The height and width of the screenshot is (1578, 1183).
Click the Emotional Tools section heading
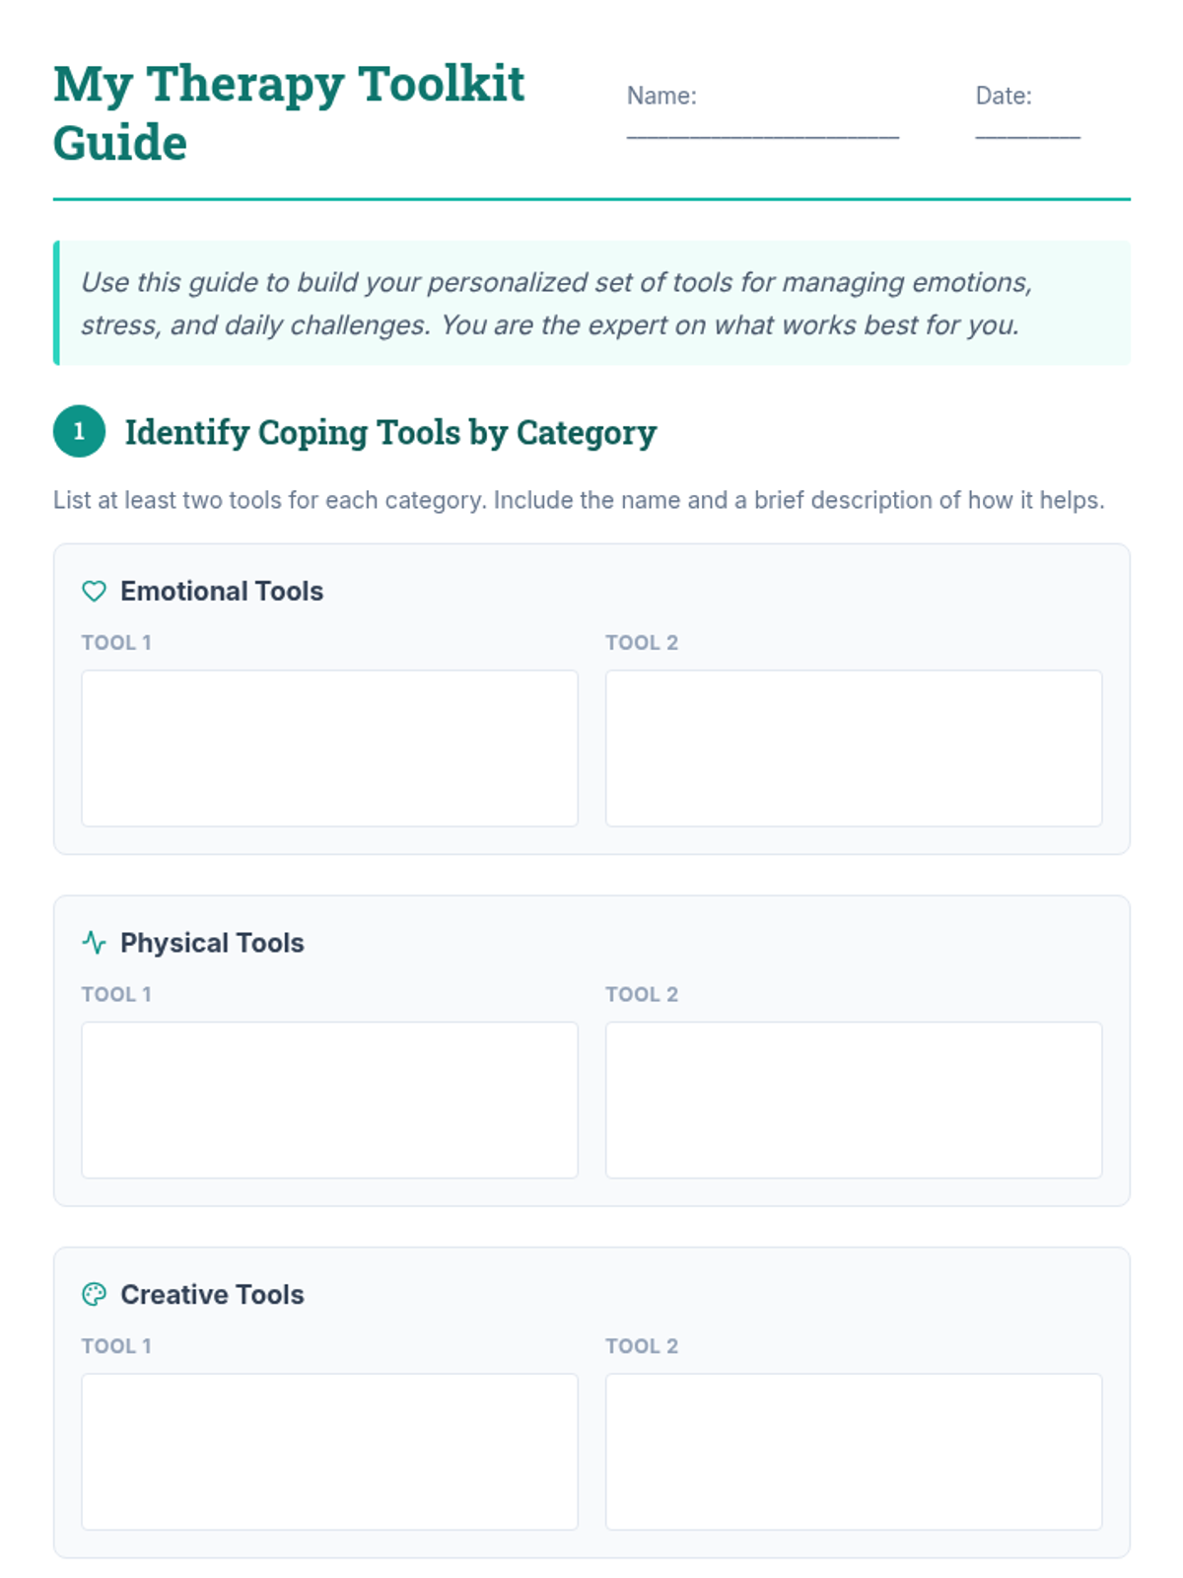(x=222, y=591)
